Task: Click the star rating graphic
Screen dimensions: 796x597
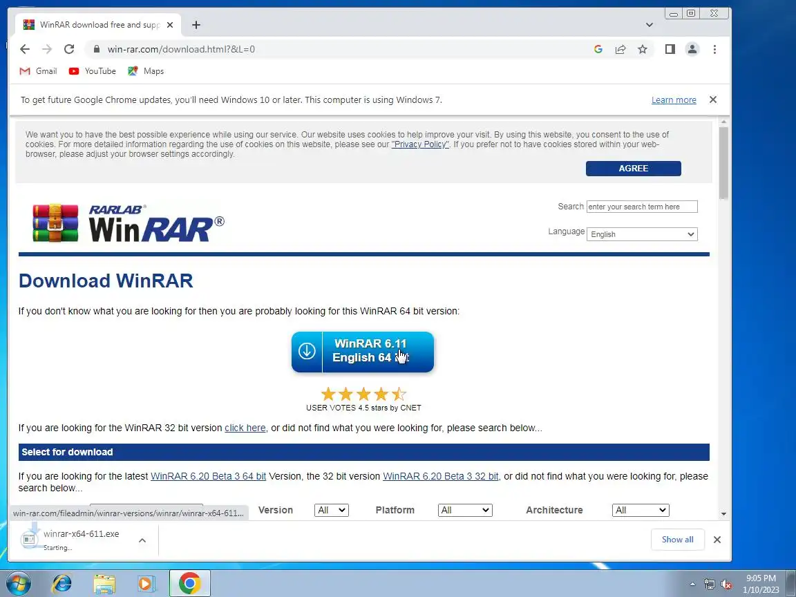Action: (363, 394)
